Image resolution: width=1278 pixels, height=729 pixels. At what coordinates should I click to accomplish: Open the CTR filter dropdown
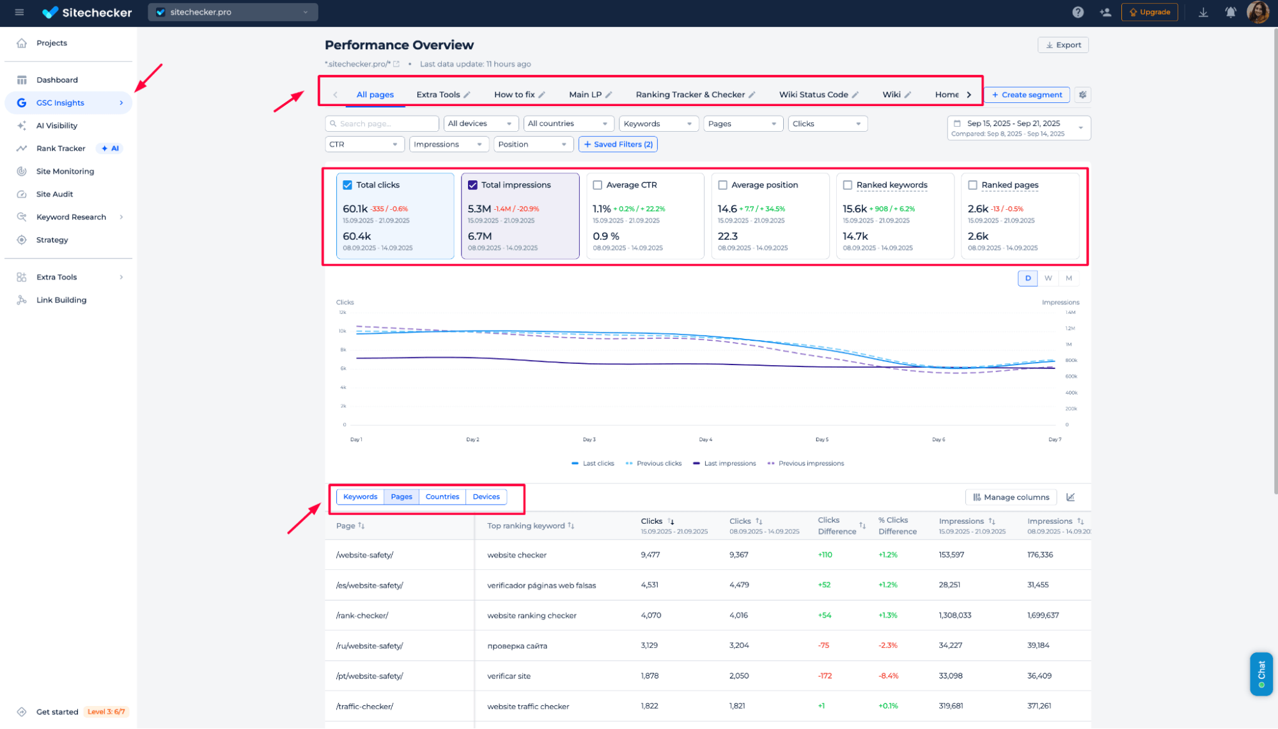point(364,145)
